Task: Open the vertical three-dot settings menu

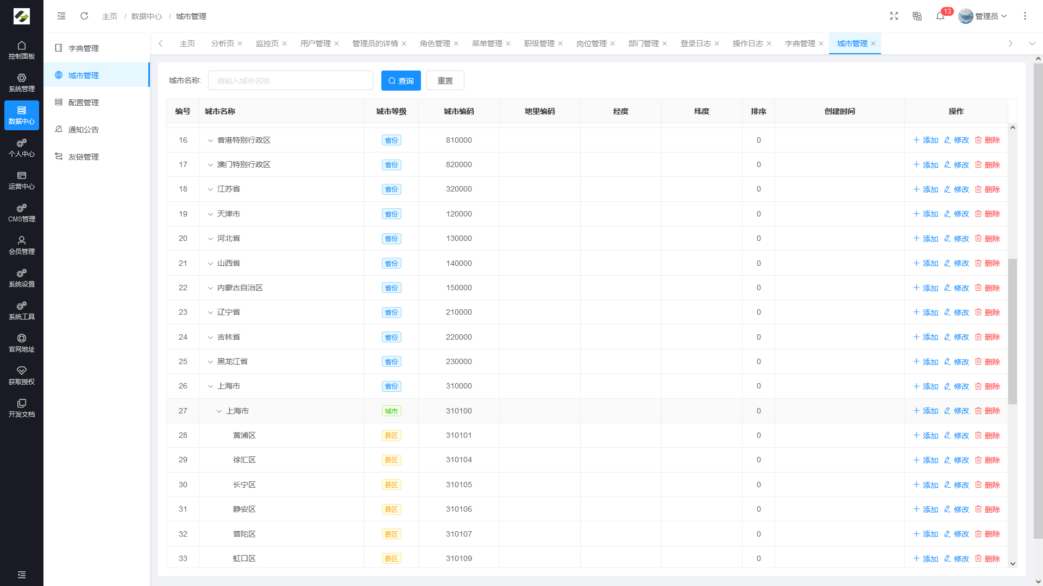Action: pos(1025,16)
